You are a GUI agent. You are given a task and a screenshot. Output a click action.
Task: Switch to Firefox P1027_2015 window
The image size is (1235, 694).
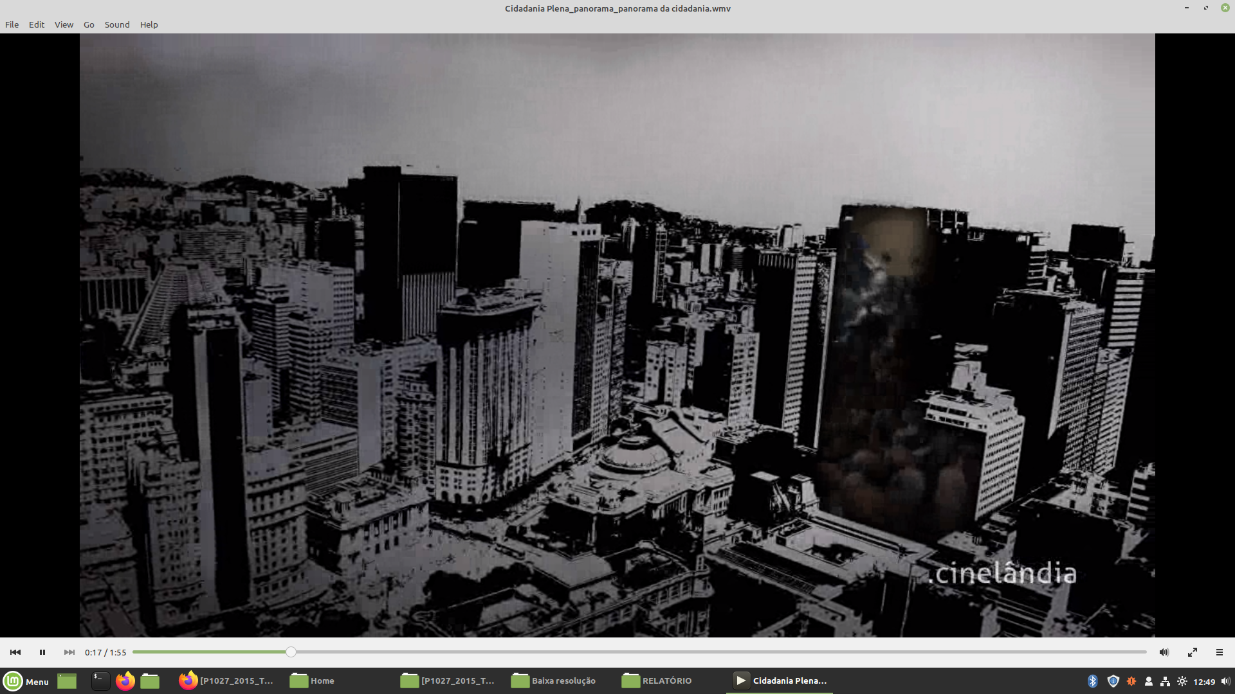pos(226,681)
